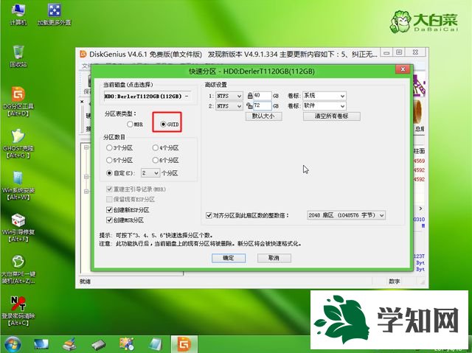Launch DG partition tool desktop icon
Viewport: 472px width, 353px height.
tap(18, 101)
